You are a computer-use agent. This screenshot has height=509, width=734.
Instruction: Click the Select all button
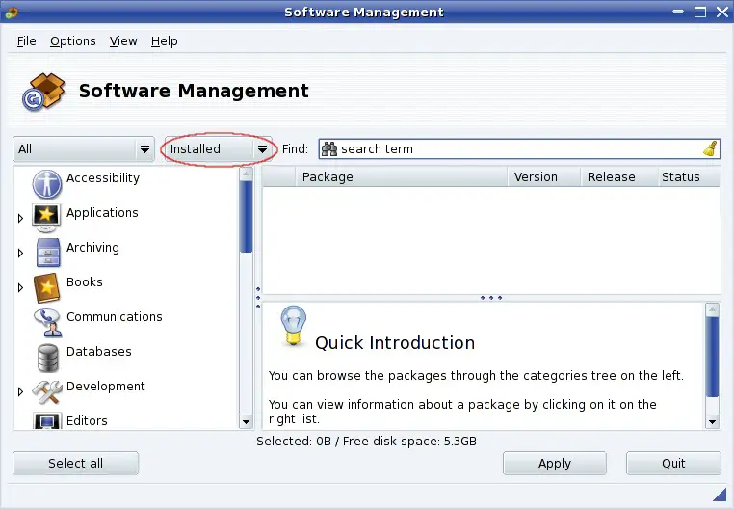(x=76, y=463)
